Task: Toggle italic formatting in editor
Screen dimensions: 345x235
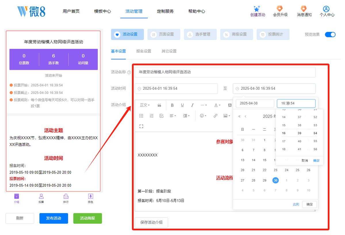Action: coord(192,105)
